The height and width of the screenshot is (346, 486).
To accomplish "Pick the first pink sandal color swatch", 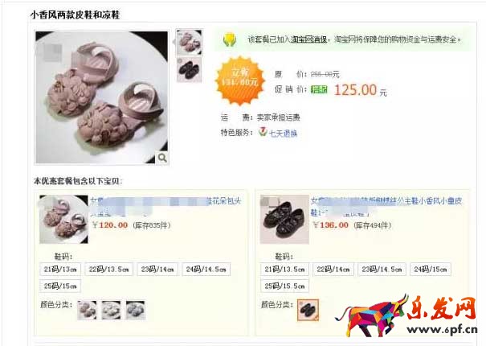I will (87, 310).
